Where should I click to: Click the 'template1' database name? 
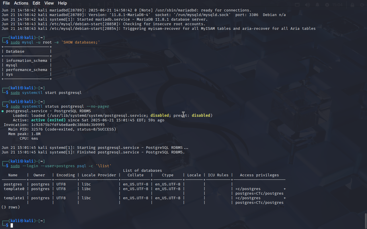(x=14, y=198)
